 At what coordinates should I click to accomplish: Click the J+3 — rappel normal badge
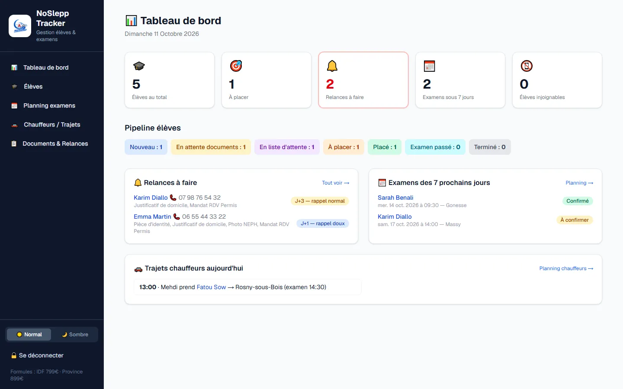click(320, 201)
